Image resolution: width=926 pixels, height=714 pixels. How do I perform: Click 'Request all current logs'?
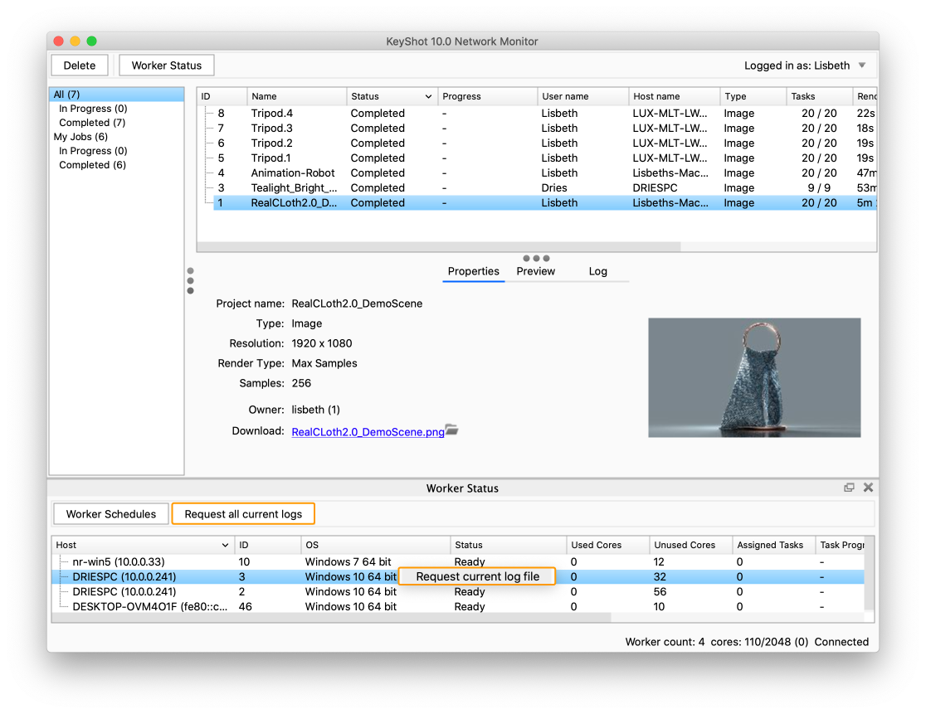pos(242,513)
